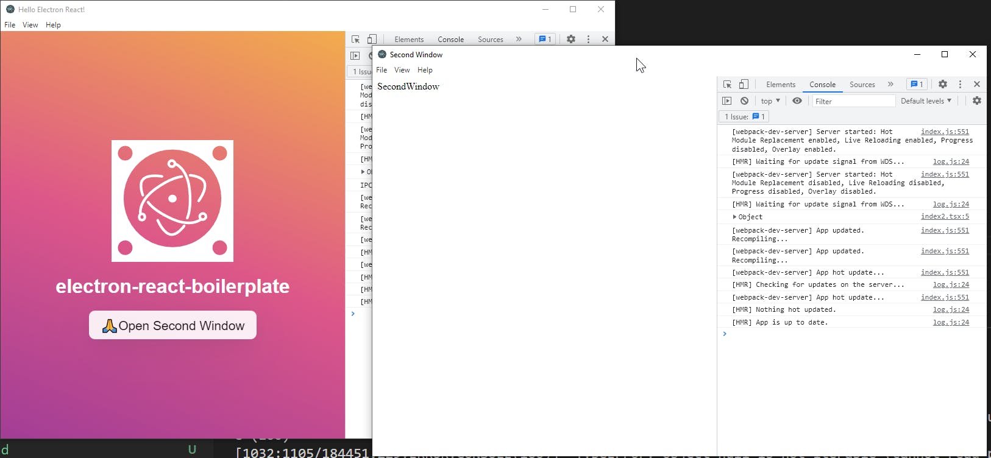This screenshot has height=458, width=991.
Task: Click the Electron logo image in main window
Action: pyautogui.click(x=172, y=201)
